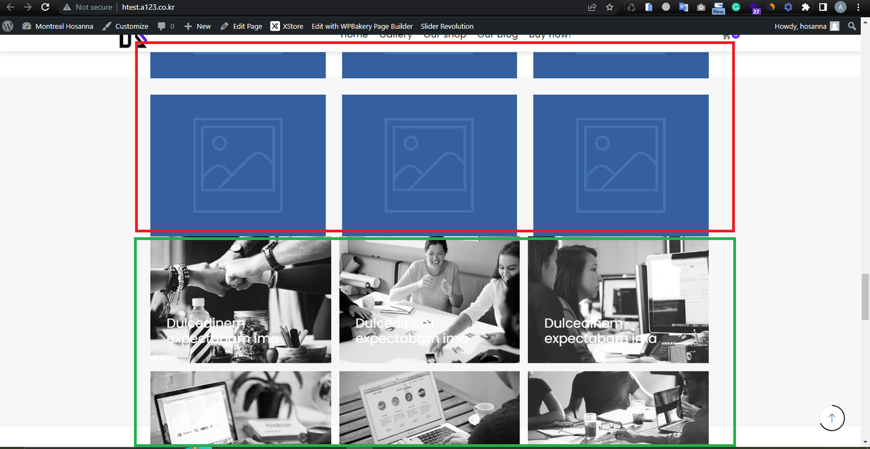Click the browser forward arrow
870x449 pixels.
[28, 7]
